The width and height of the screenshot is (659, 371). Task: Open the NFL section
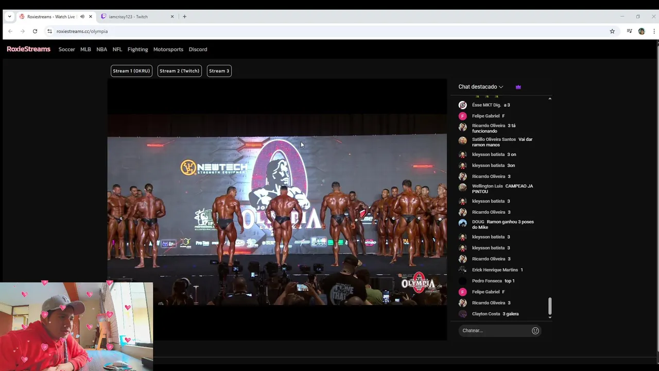[117, 49]
